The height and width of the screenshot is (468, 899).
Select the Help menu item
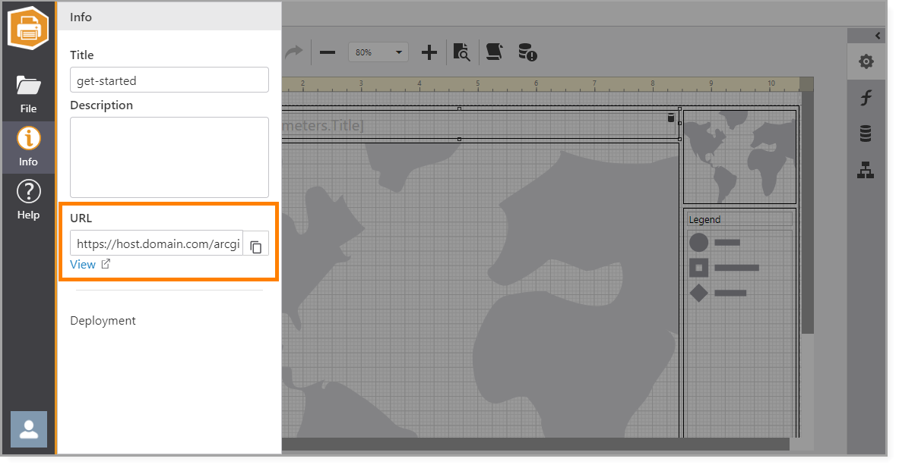pyautogui.click(x=28, y=197)
